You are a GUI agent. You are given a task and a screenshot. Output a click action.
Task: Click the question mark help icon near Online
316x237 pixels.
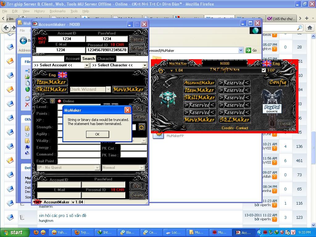point(52,101)
